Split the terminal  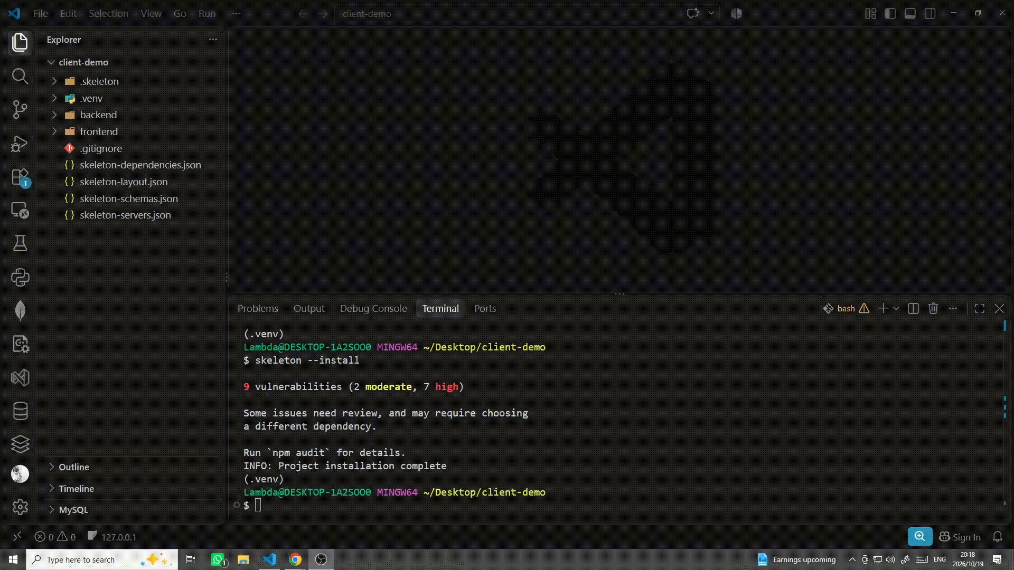click(x=913, y=309)
